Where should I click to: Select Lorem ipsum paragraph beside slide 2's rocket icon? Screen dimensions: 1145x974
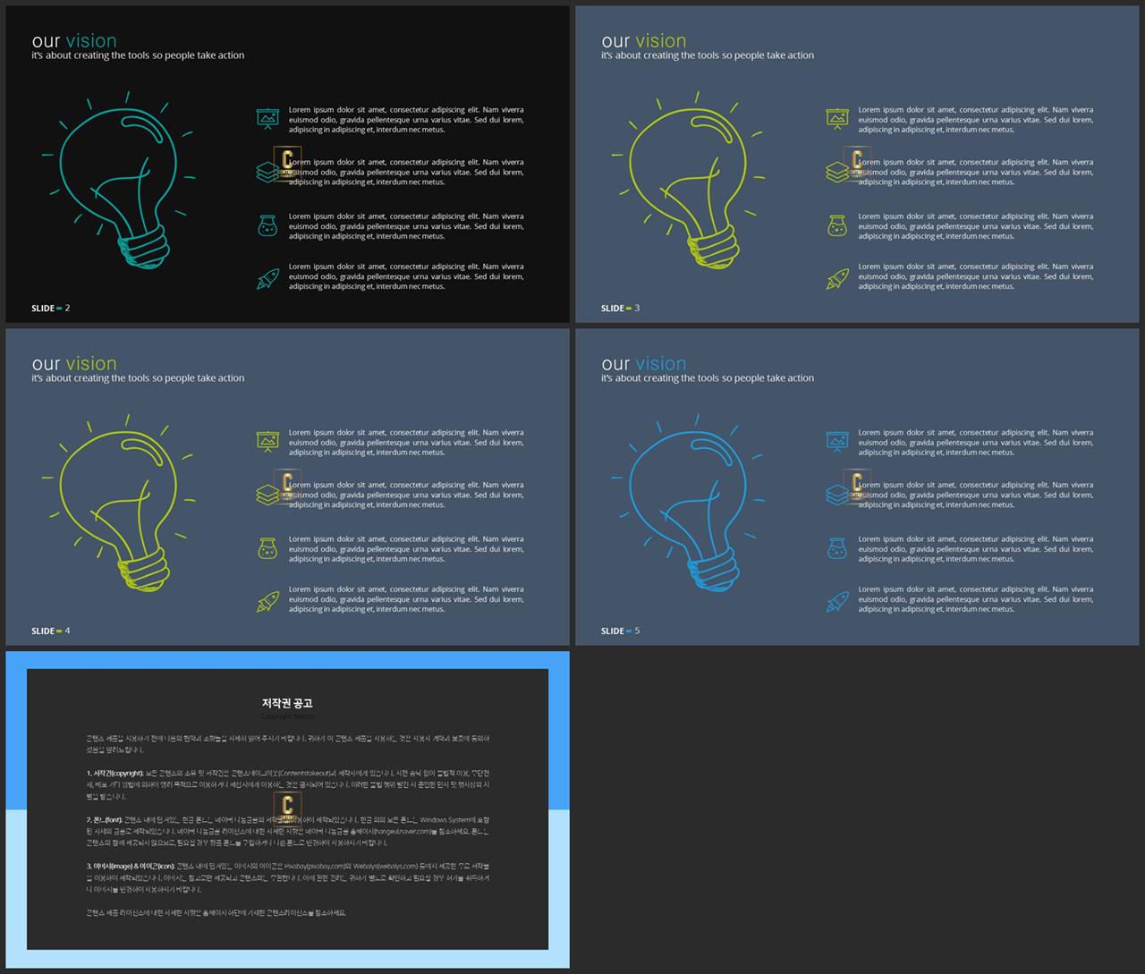point(406,276)
